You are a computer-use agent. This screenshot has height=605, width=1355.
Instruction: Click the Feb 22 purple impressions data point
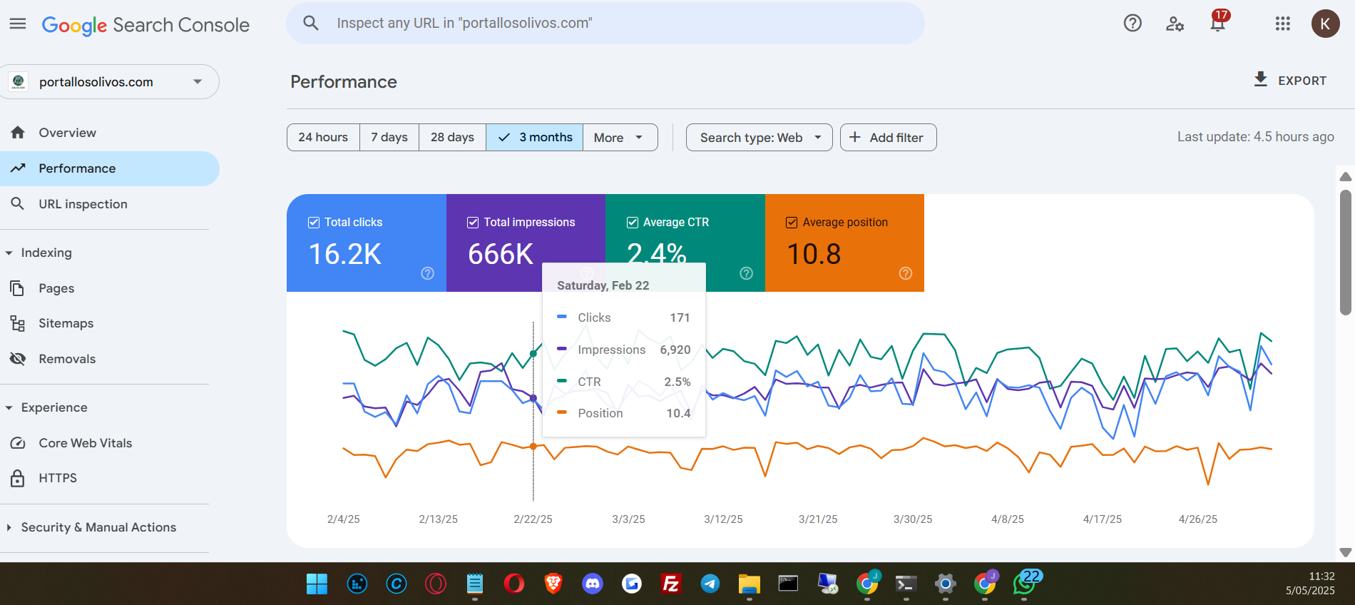533,398
